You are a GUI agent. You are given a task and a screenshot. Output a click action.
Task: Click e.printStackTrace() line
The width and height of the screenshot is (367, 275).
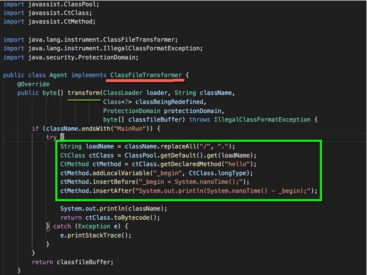(x=96, y=235)
